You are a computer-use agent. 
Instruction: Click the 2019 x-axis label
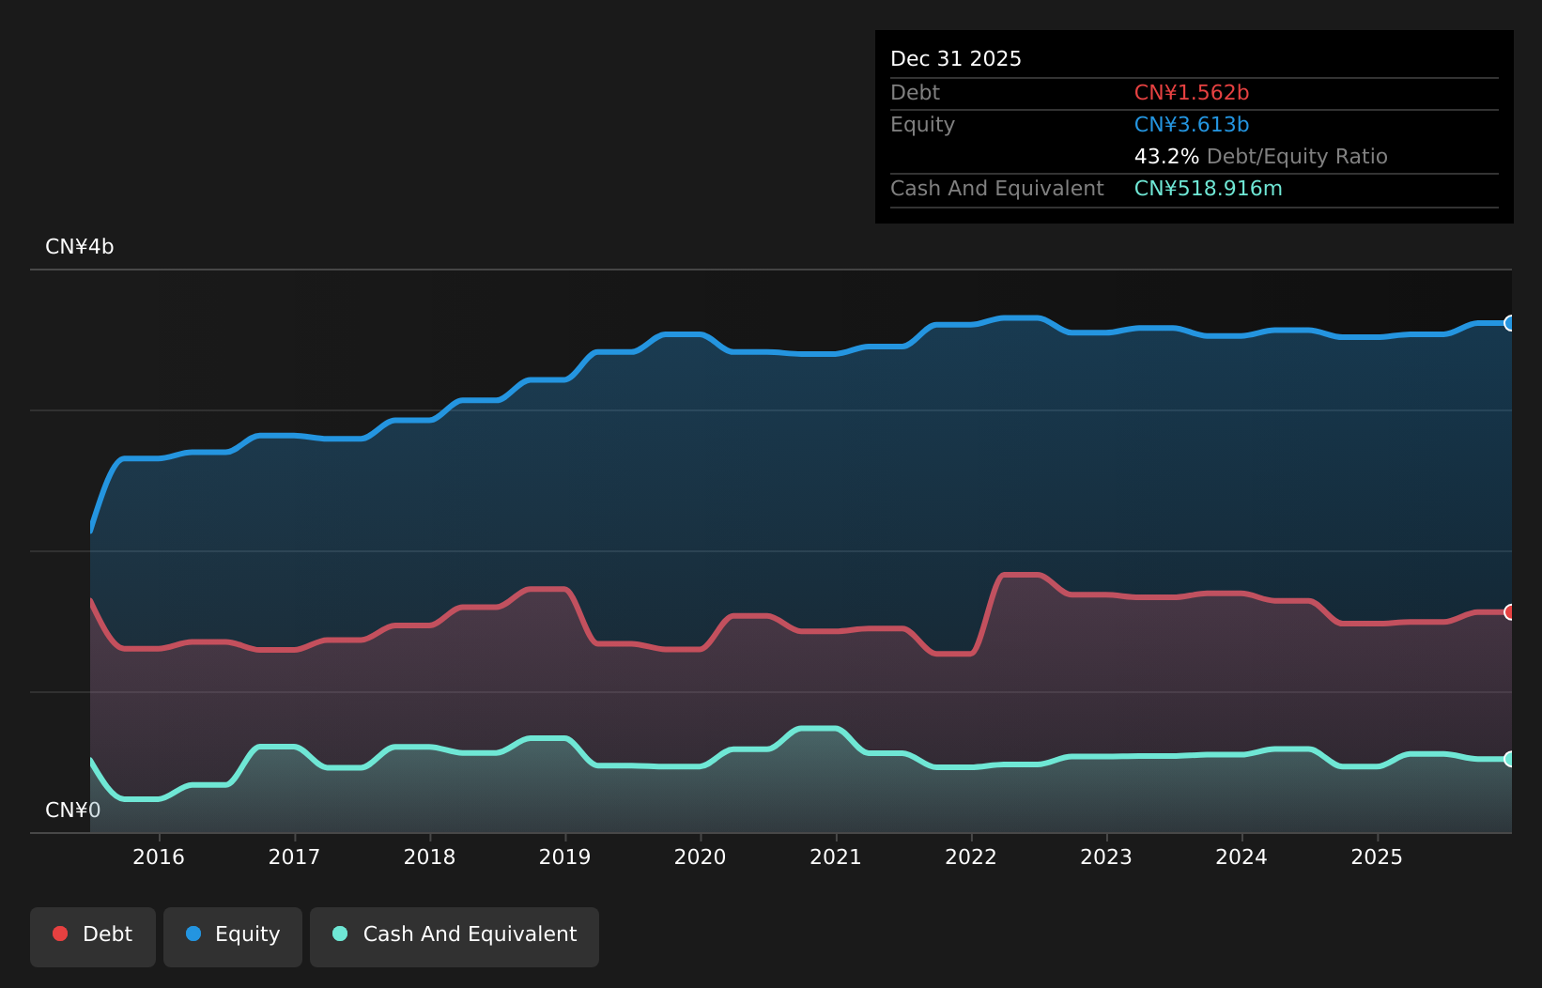point(564,857)
